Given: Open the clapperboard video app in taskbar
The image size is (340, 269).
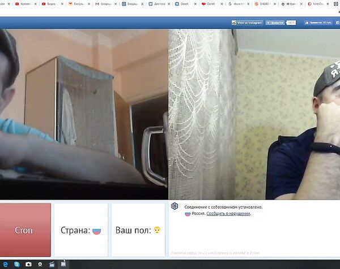Looking at the screenshot, I should click(x=52, y=264).
